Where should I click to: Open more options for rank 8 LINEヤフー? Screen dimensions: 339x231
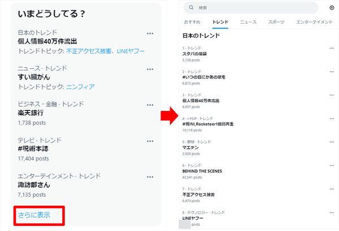[x=332, y=212]
